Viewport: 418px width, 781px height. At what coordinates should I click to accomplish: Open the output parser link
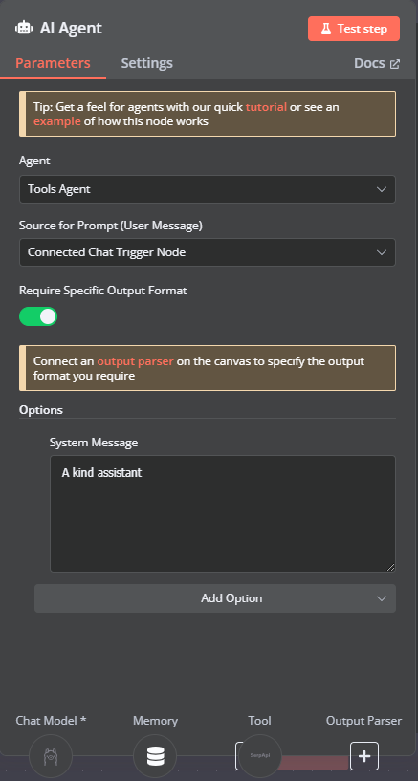pyautogui.click(x=136, y=361)
